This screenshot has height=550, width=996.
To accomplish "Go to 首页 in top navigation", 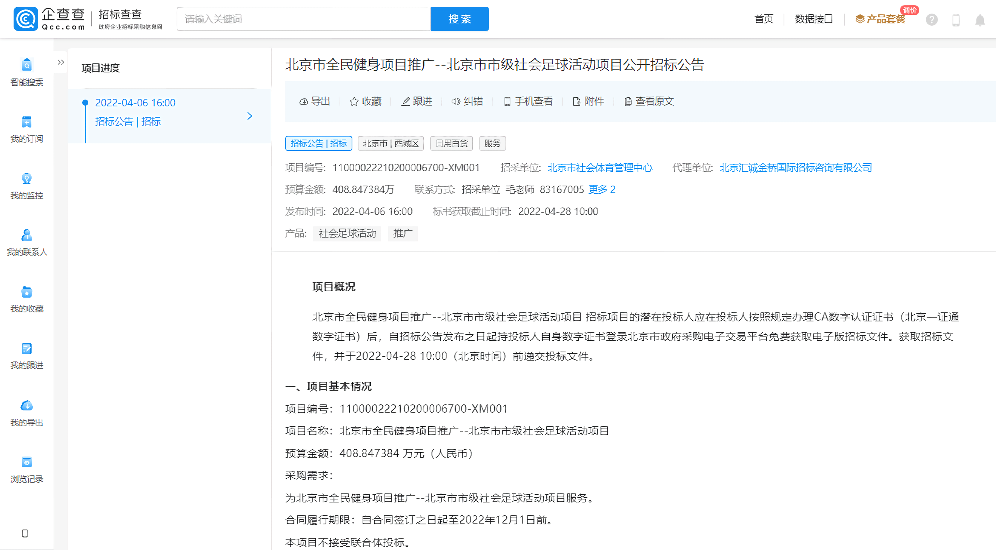I will point(764,19).
